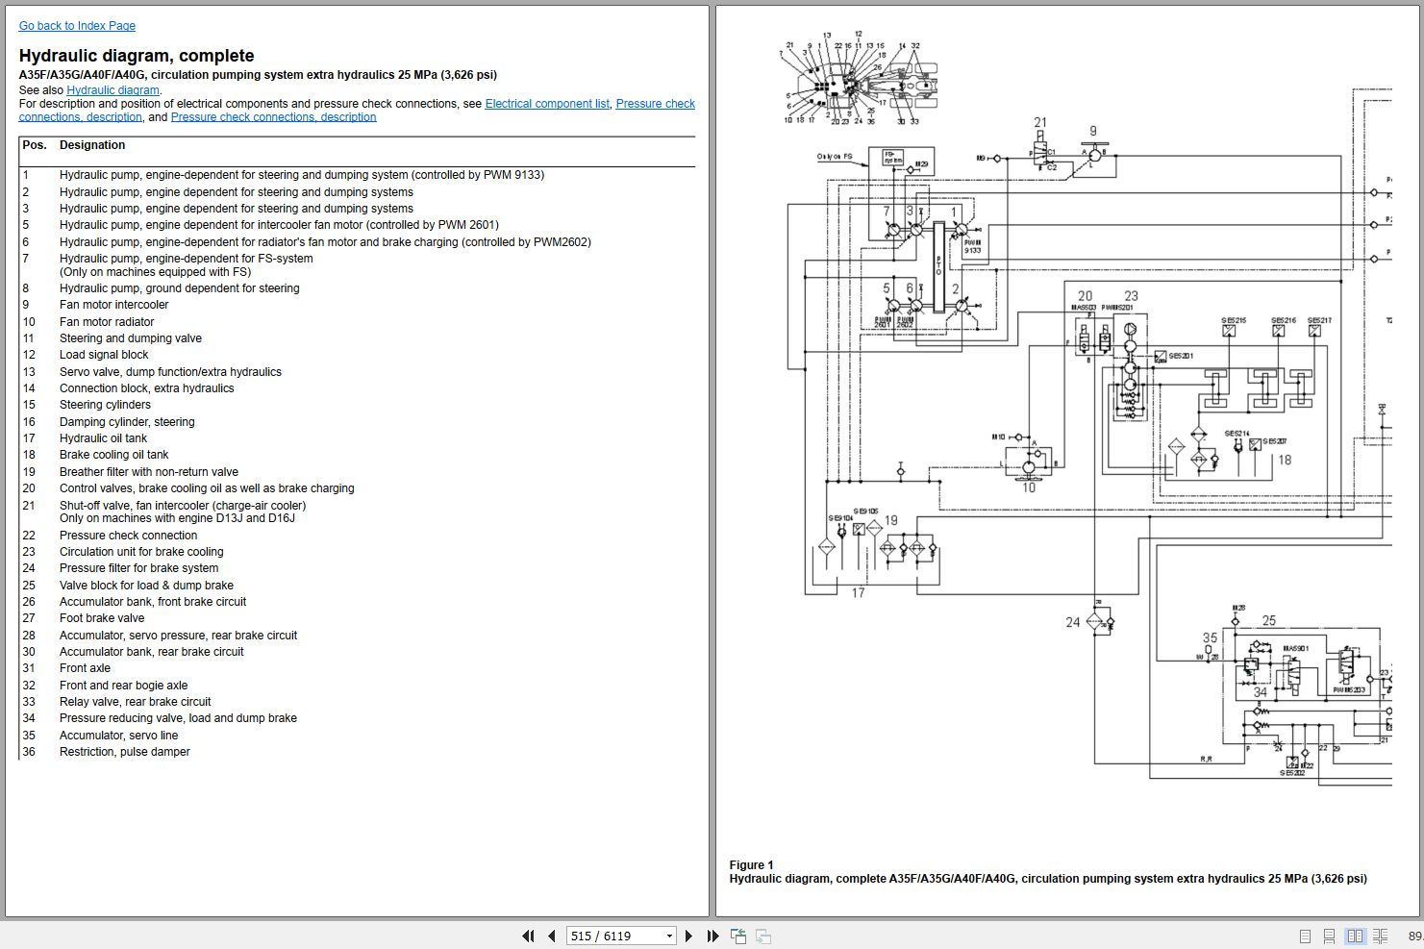
Task: Advance to the next page
Action: (x=688, y=936)
